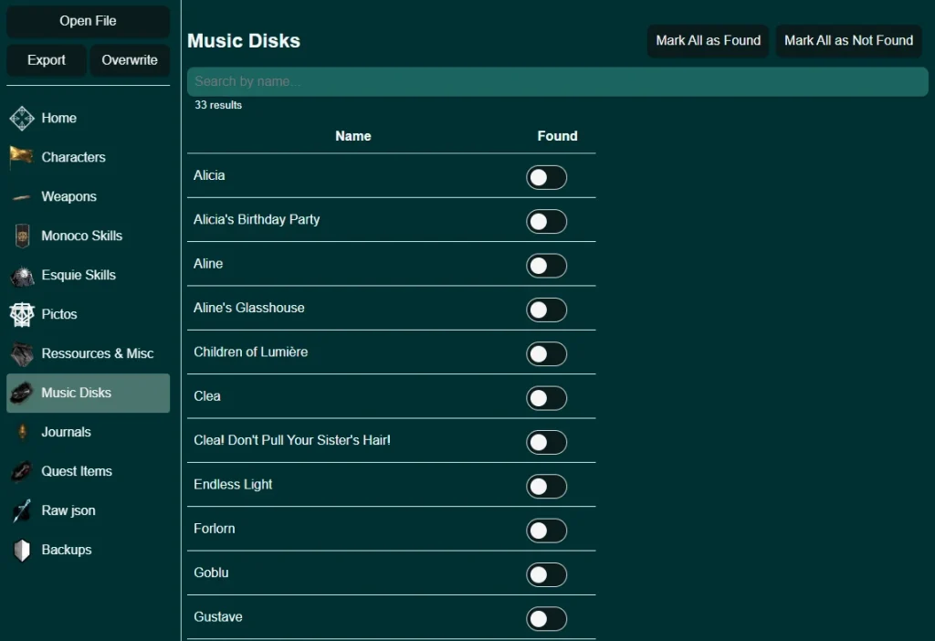Click the Ressources & Misc icon

[22, 354]
